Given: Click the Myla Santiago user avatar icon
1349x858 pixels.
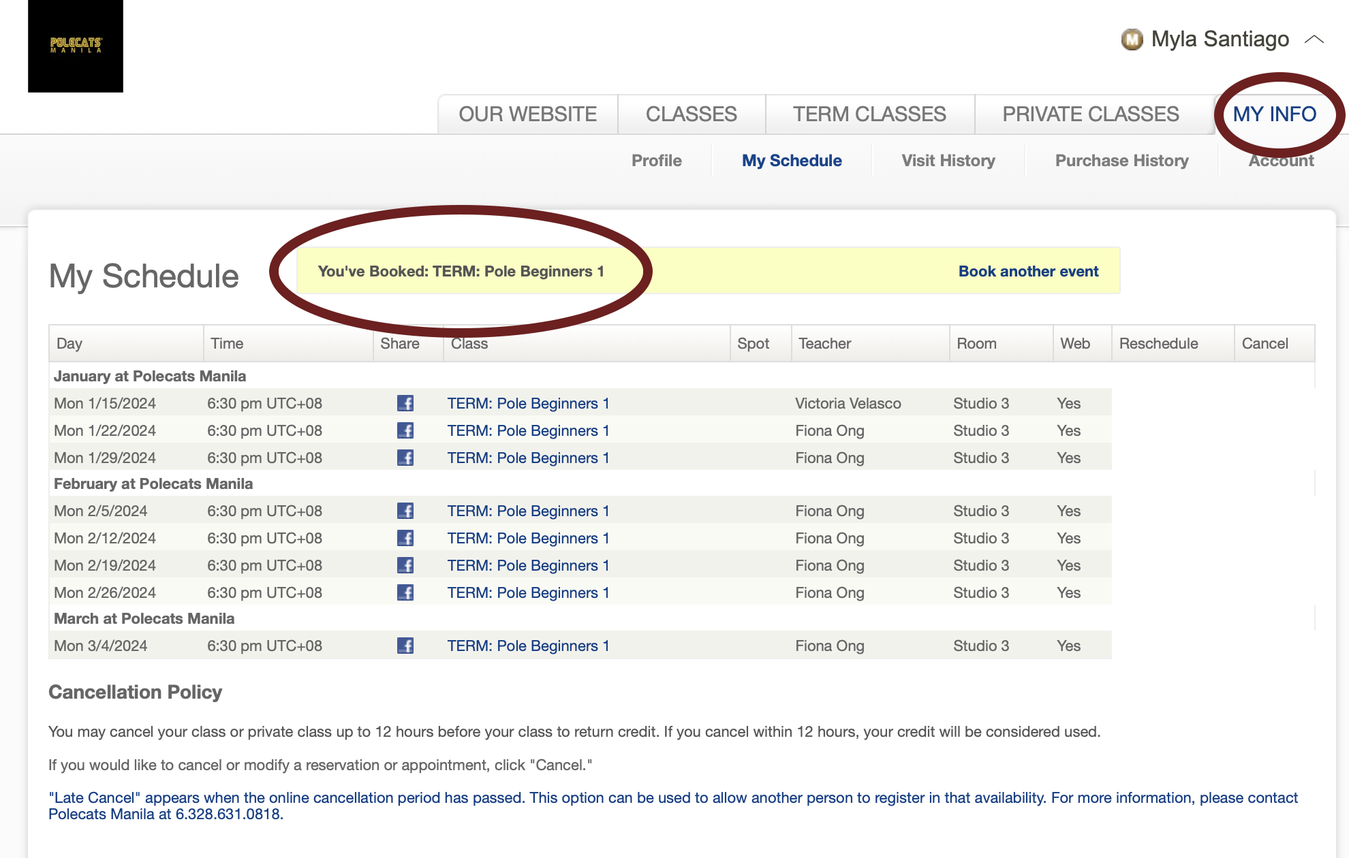Looking at the screenshot, I should pyautogui.click(x=1132, y=39).
